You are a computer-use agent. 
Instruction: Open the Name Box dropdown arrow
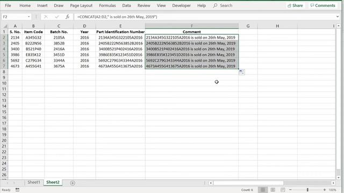click(28, 17)
